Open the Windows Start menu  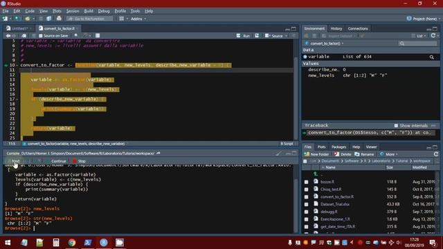click(x=8, y=242)
